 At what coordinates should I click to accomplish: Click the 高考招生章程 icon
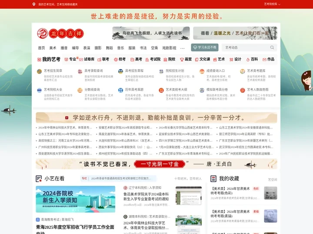[120, 71]
